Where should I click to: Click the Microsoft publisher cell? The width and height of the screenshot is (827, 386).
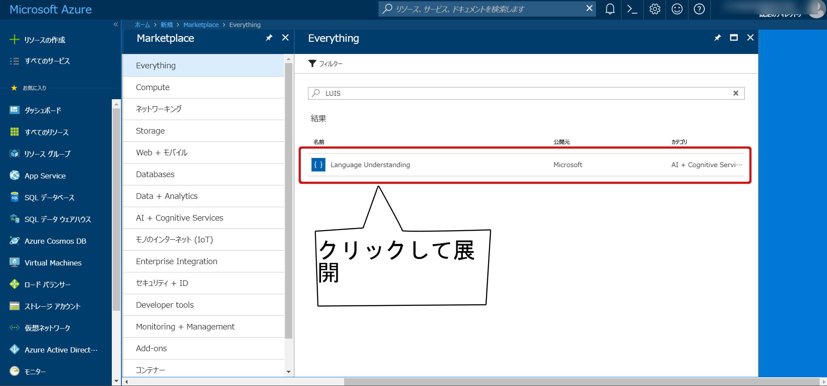(x=568, y=165)
